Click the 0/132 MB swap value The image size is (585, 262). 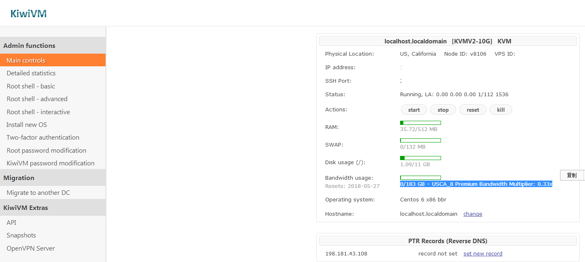tap(412, 147)
